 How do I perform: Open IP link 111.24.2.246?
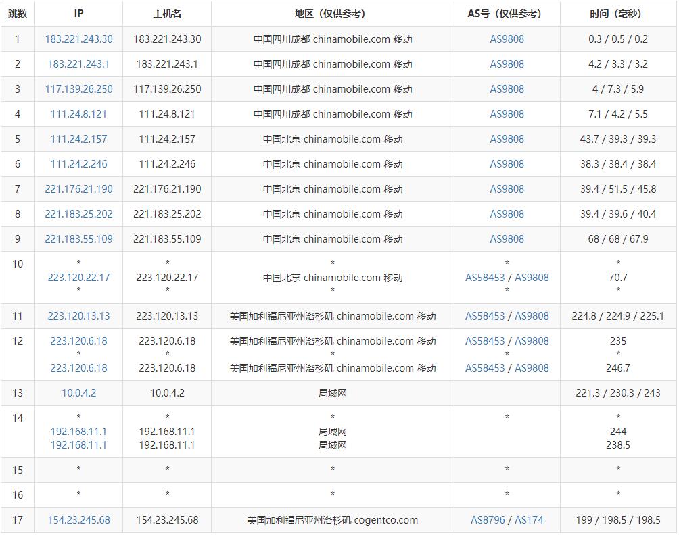[79, 164]
